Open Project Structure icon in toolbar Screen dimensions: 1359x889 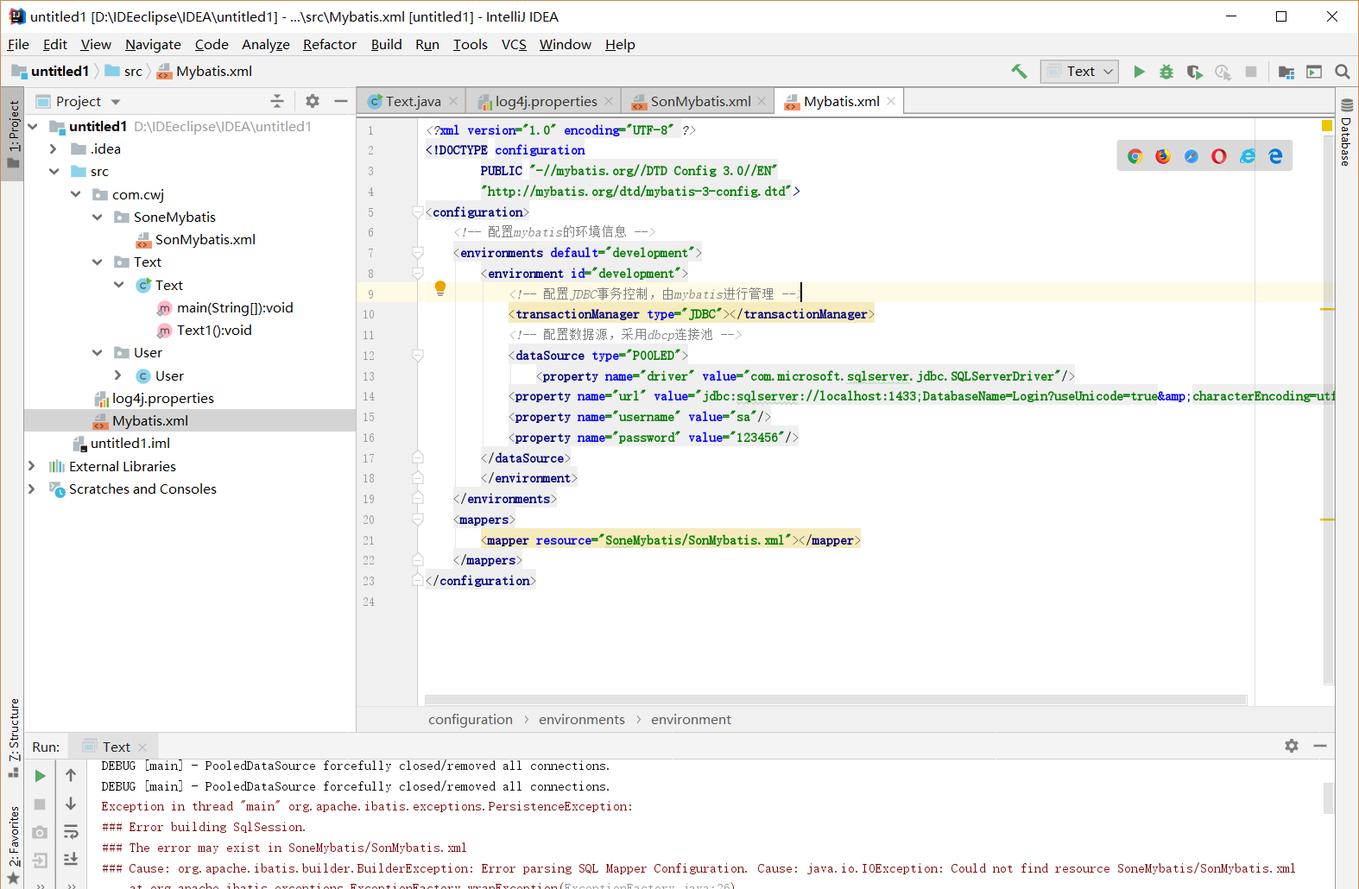coord(1286,72)
